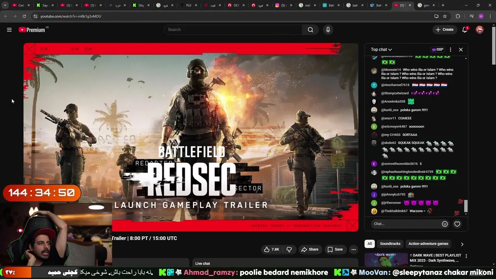Click username @skele62 in chat
Viewport: 496px width, 279px height.
[388, 143]
